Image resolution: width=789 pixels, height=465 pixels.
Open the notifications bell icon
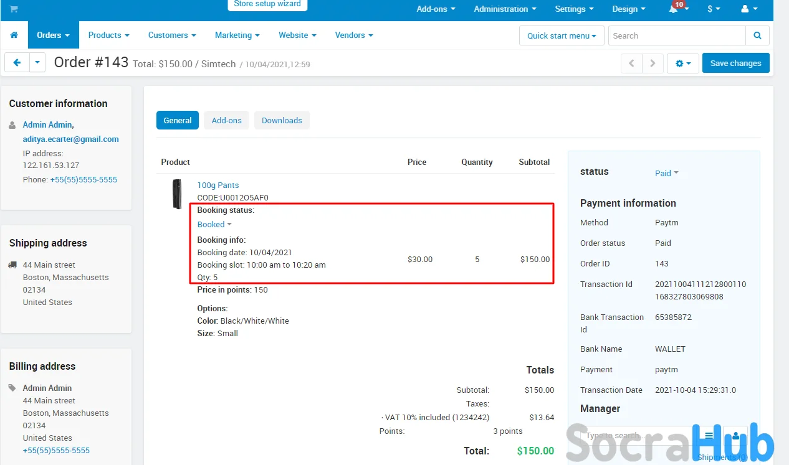point(674,9)
